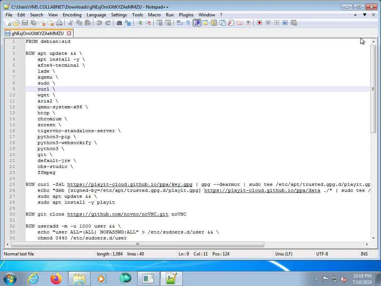
Task: Click taskbar clock showing 10:19 PM
Action: coord(362,279)
